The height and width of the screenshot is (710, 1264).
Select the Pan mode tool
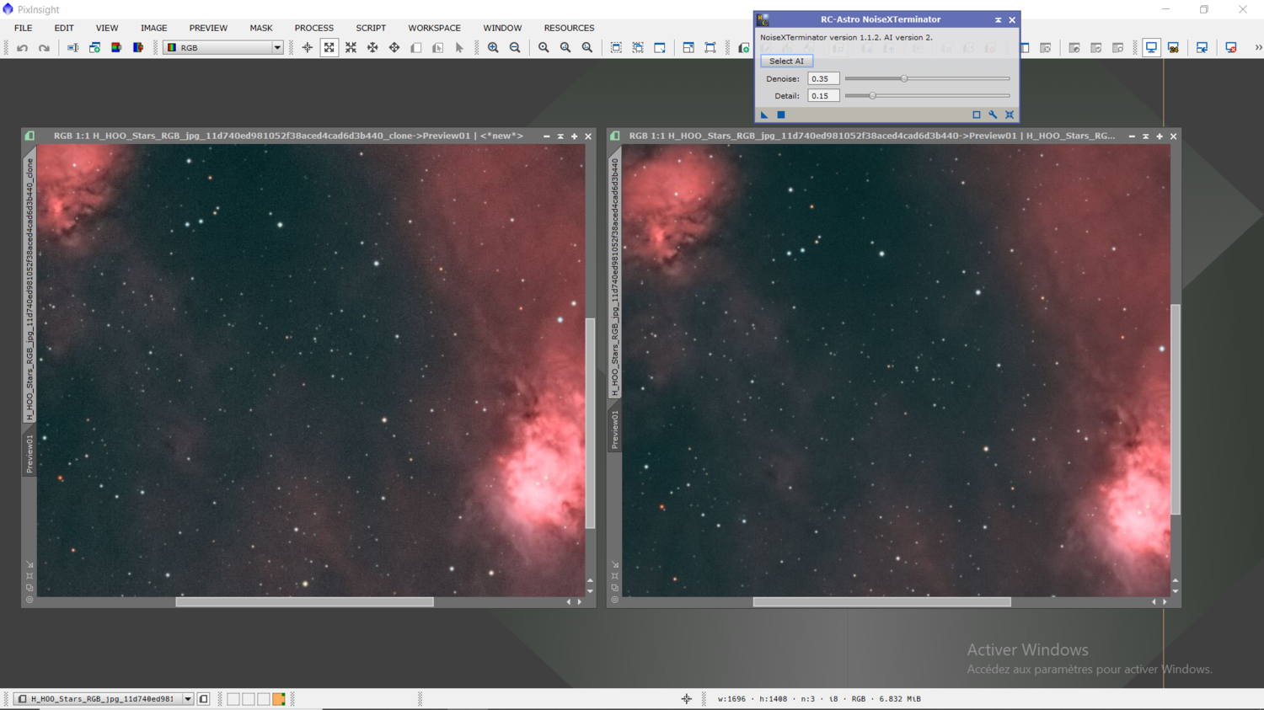372,48
